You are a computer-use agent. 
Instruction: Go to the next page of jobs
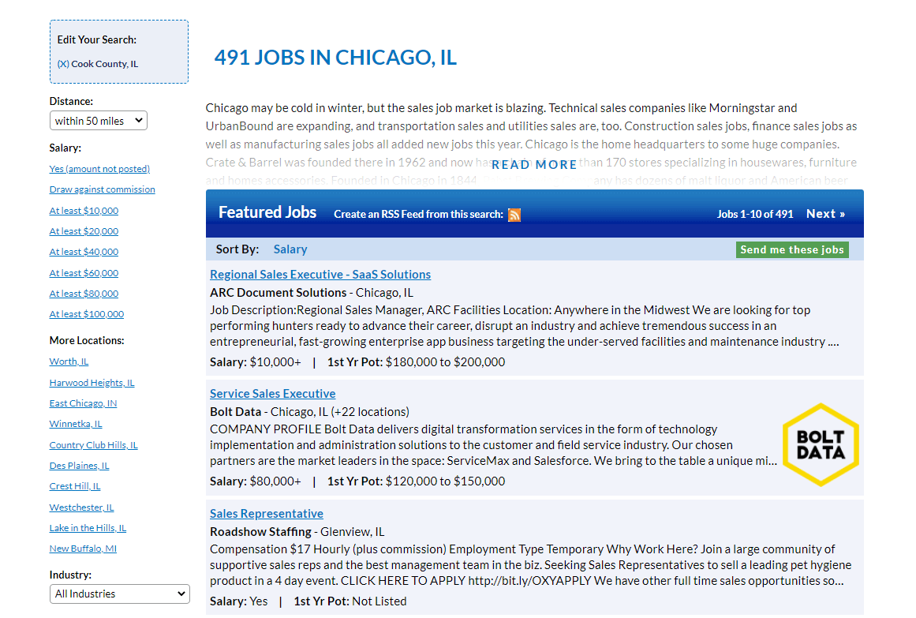[825, 213]
